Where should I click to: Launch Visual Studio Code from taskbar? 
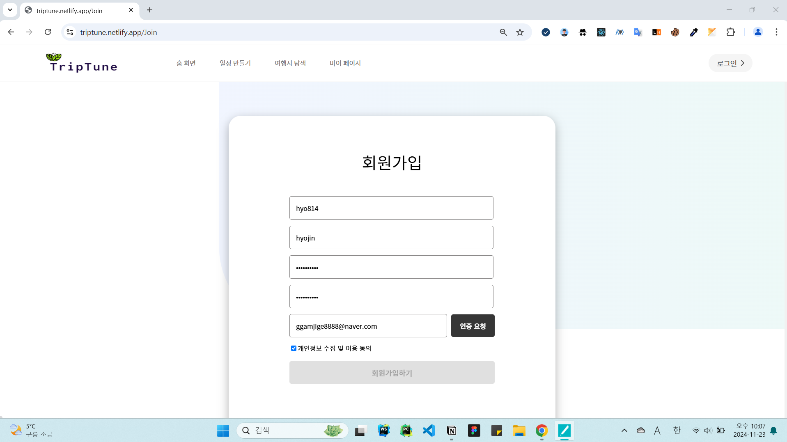point(429,430)
